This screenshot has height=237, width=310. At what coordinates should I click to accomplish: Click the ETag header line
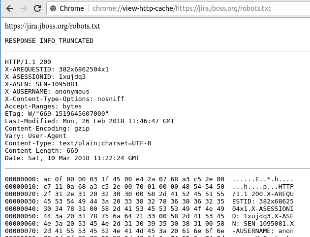pyautogui.click(x=57, y=114)
